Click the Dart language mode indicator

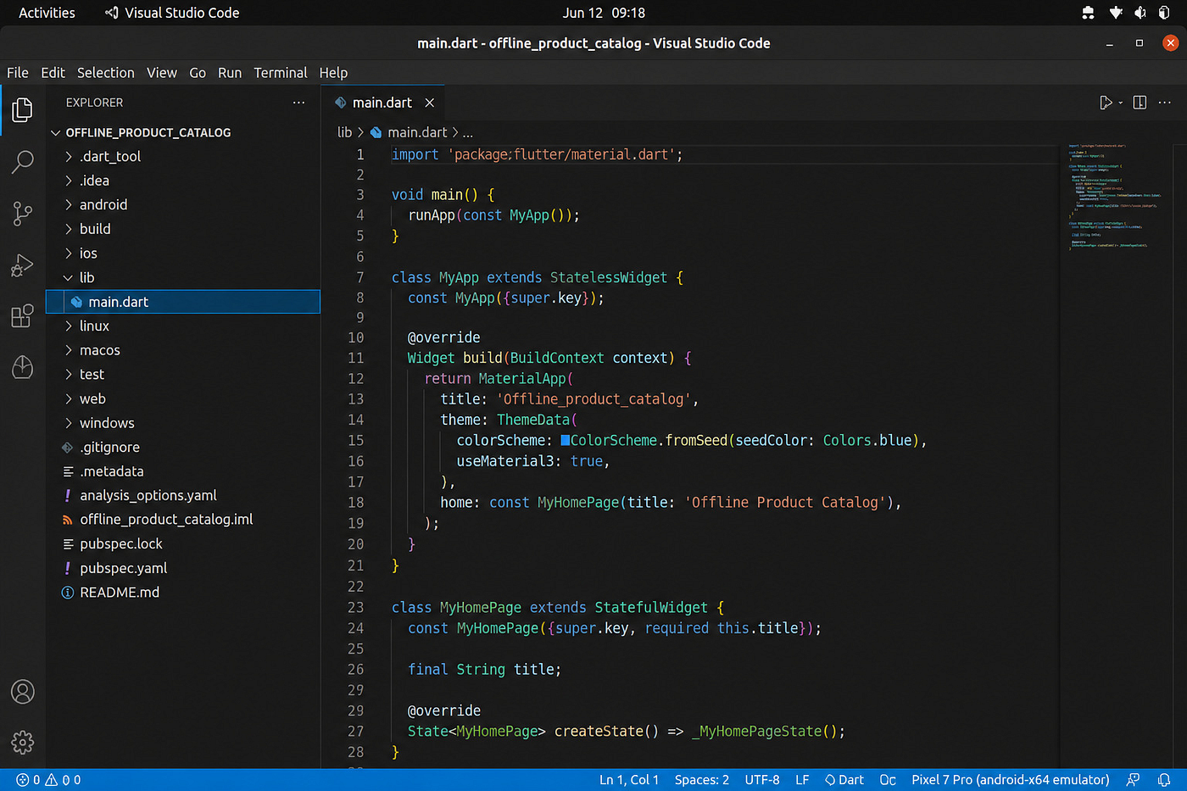coord(844,780)
